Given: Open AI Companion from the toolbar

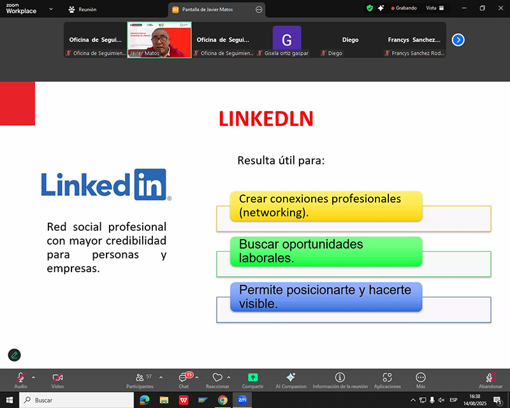Looking at the screenshot, I should click(291, 380).
